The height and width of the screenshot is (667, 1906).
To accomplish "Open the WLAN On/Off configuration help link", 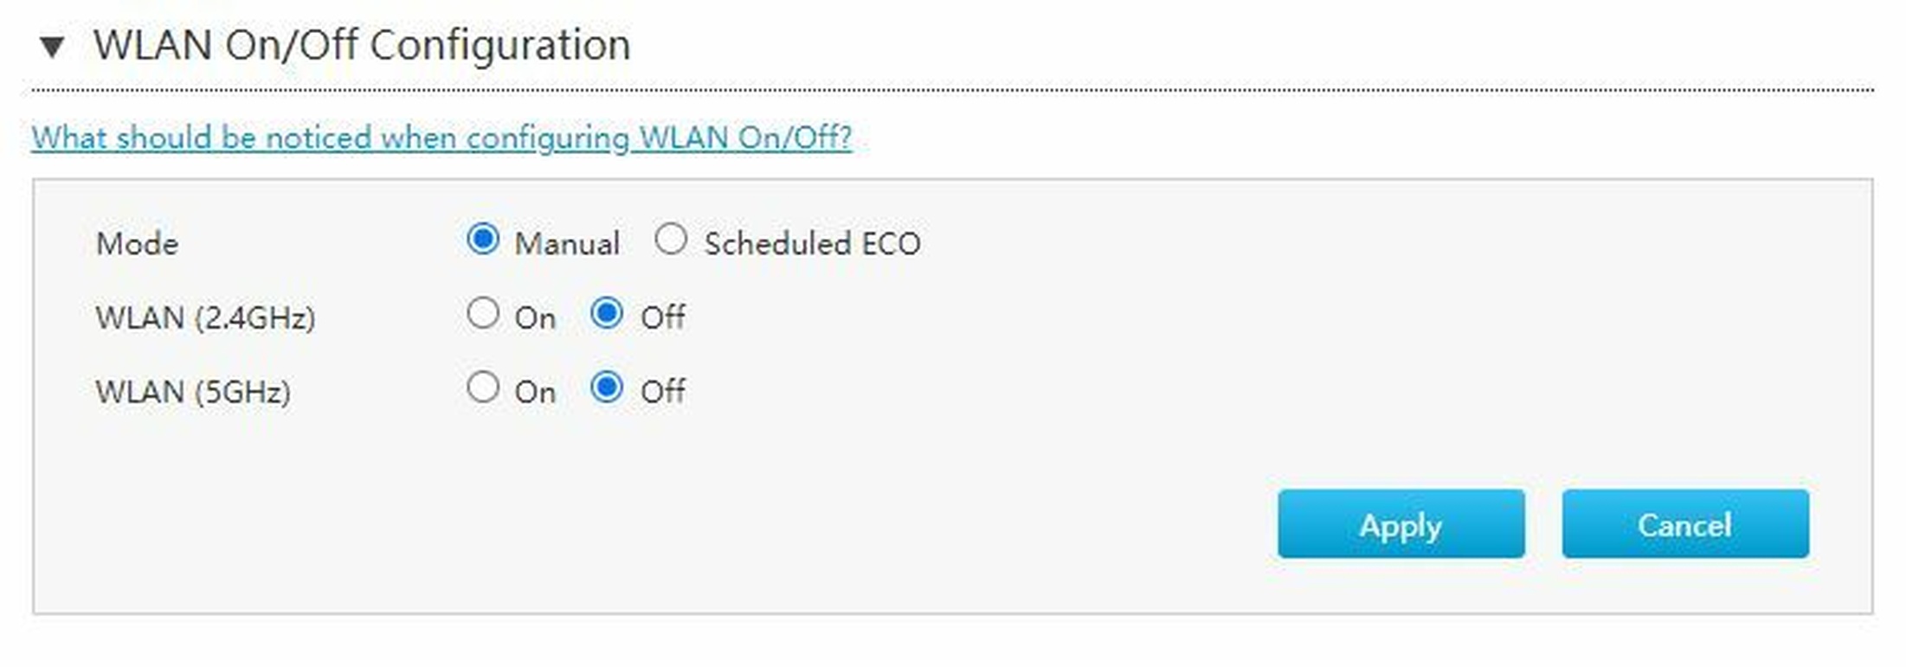I will (x=441, y=138).
